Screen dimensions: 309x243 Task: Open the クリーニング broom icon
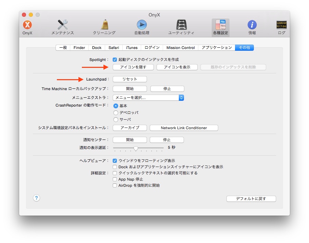coord(104,27)
